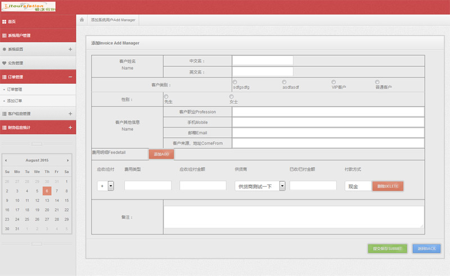
Task: Click the heart icon beside 公告管理
Action: click(x=4, y=63)
